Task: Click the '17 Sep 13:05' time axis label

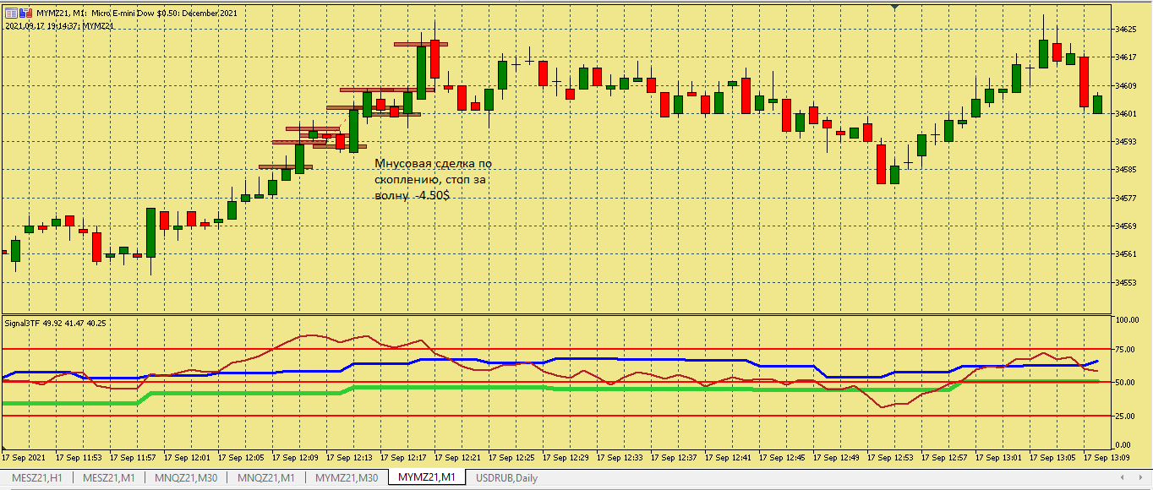Action: (1052, 458)
